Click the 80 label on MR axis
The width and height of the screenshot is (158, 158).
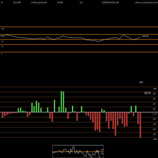tap(154, 94)
